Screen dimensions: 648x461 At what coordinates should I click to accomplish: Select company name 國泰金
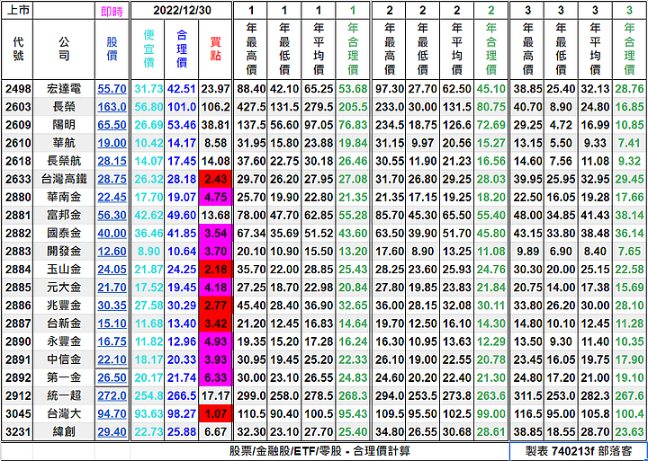64,233
